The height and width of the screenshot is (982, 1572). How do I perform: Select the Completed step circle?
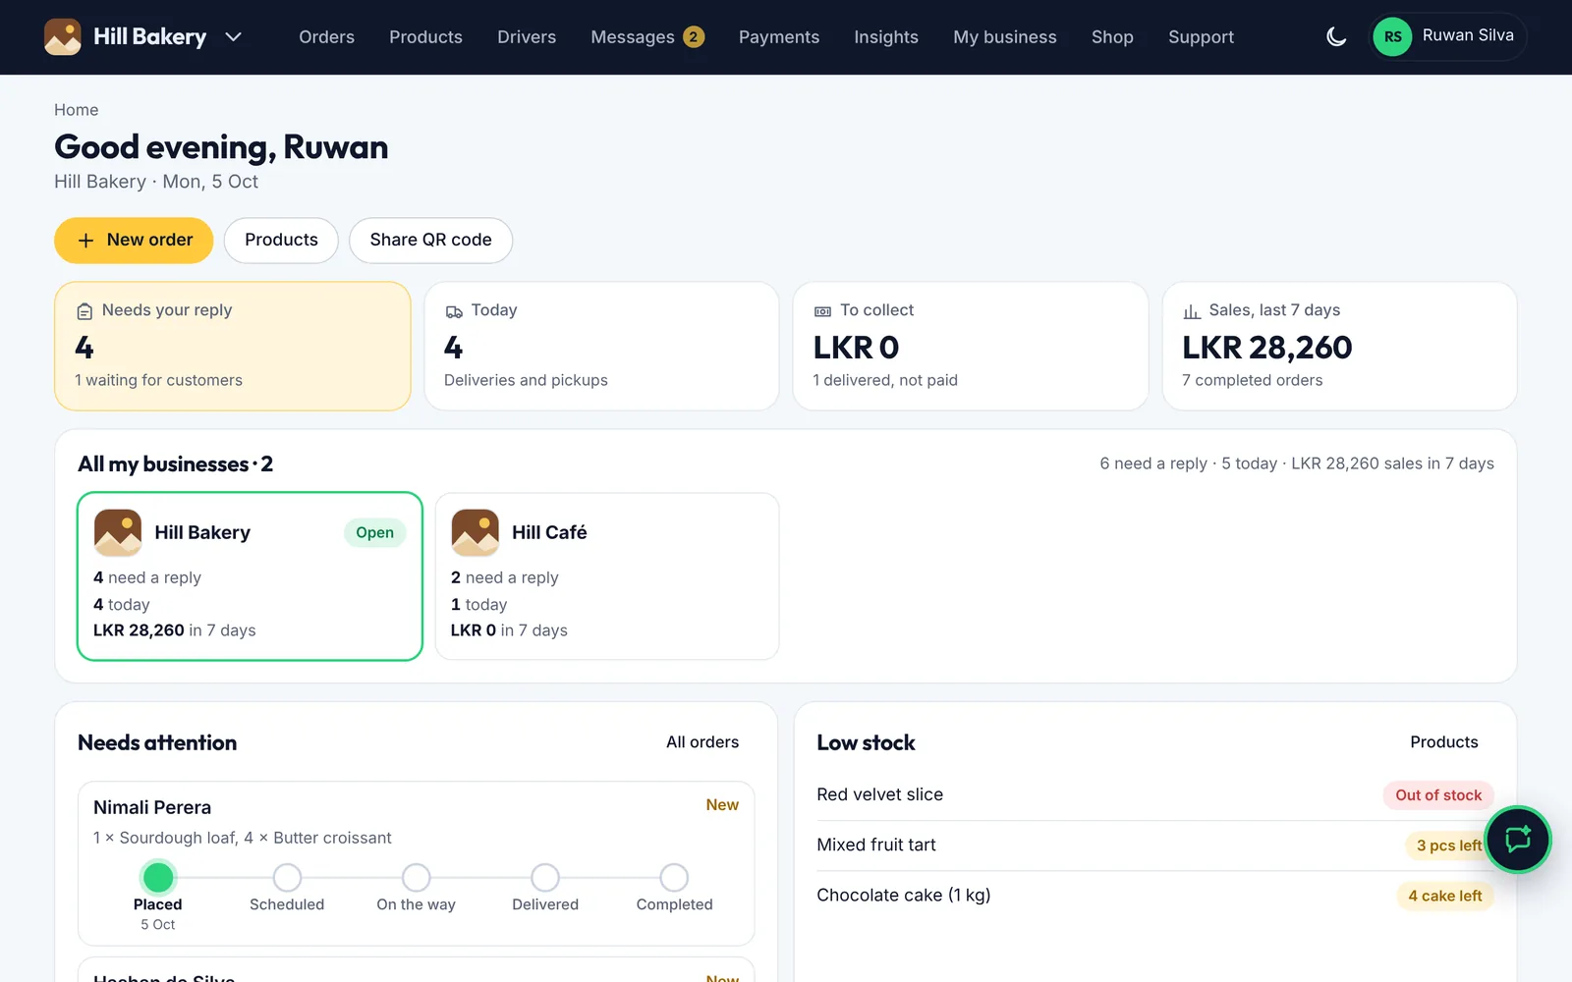pyautogui.click(x=674, y=877)
